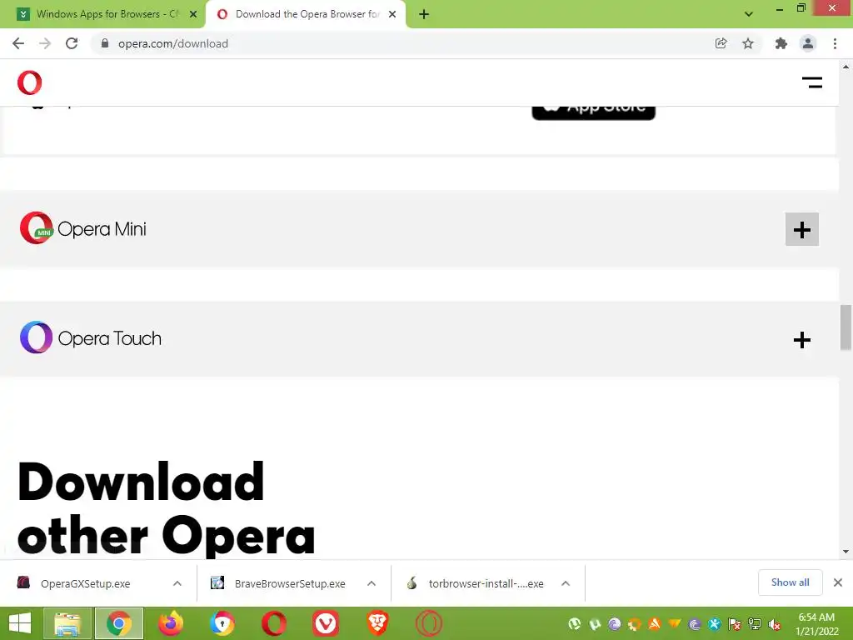View site security lock info
853x640 pixels.
[x=105, y=43]
